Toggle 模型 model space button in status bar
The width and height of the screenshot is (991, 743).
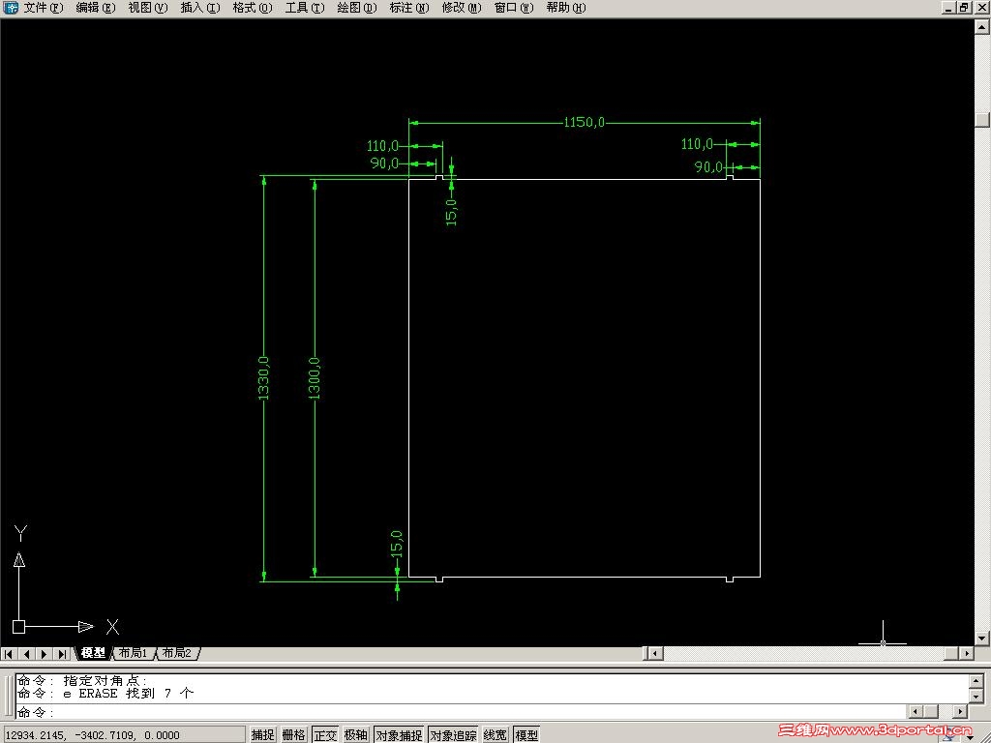point(526,734)
